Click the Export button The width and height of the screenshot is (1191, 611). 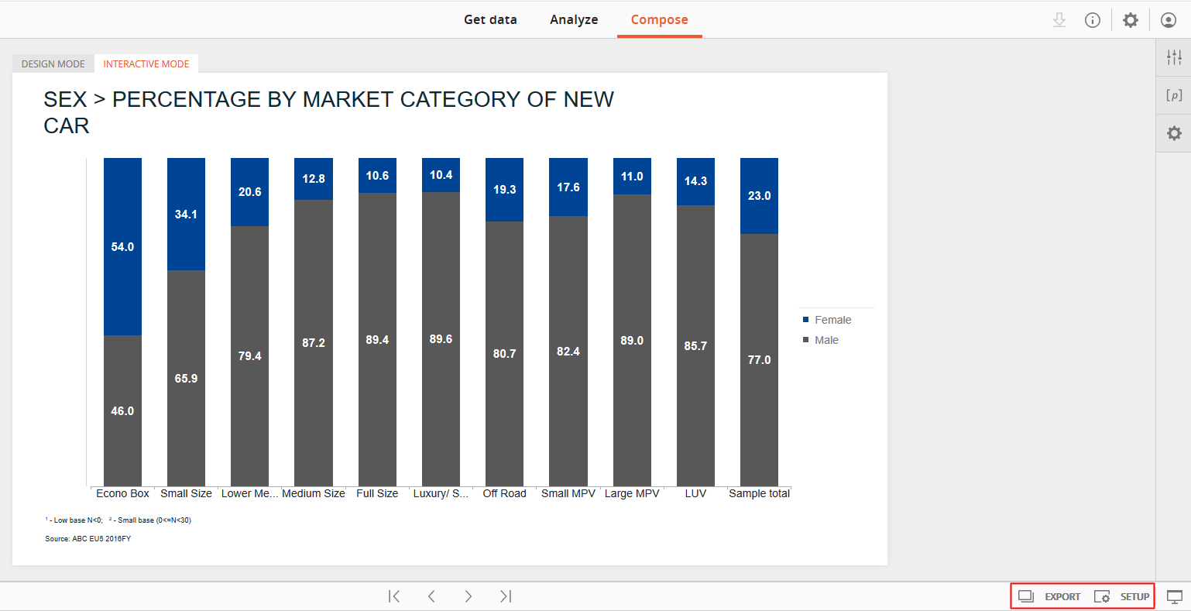(1049, 596)
